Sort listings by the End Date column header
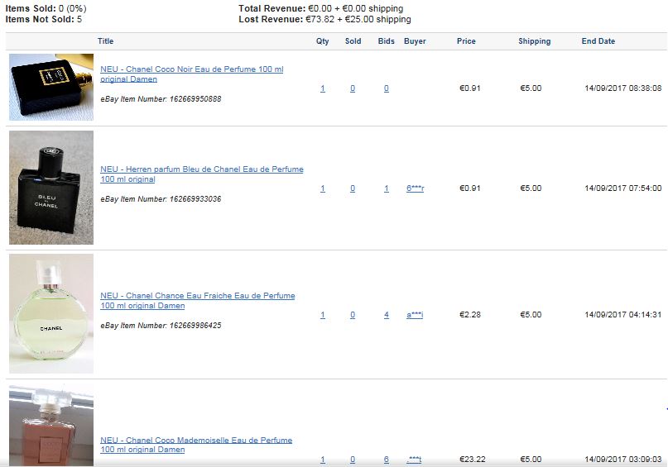This screenshot has width=668, height=467. [x=598, y=41]
